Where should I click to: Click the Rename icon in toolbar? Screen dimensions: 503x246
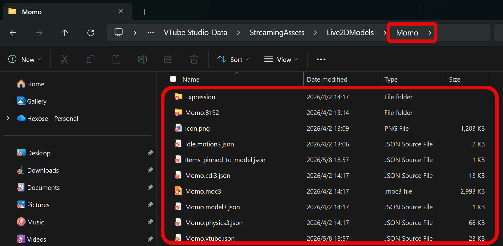(x=142, y=59)
